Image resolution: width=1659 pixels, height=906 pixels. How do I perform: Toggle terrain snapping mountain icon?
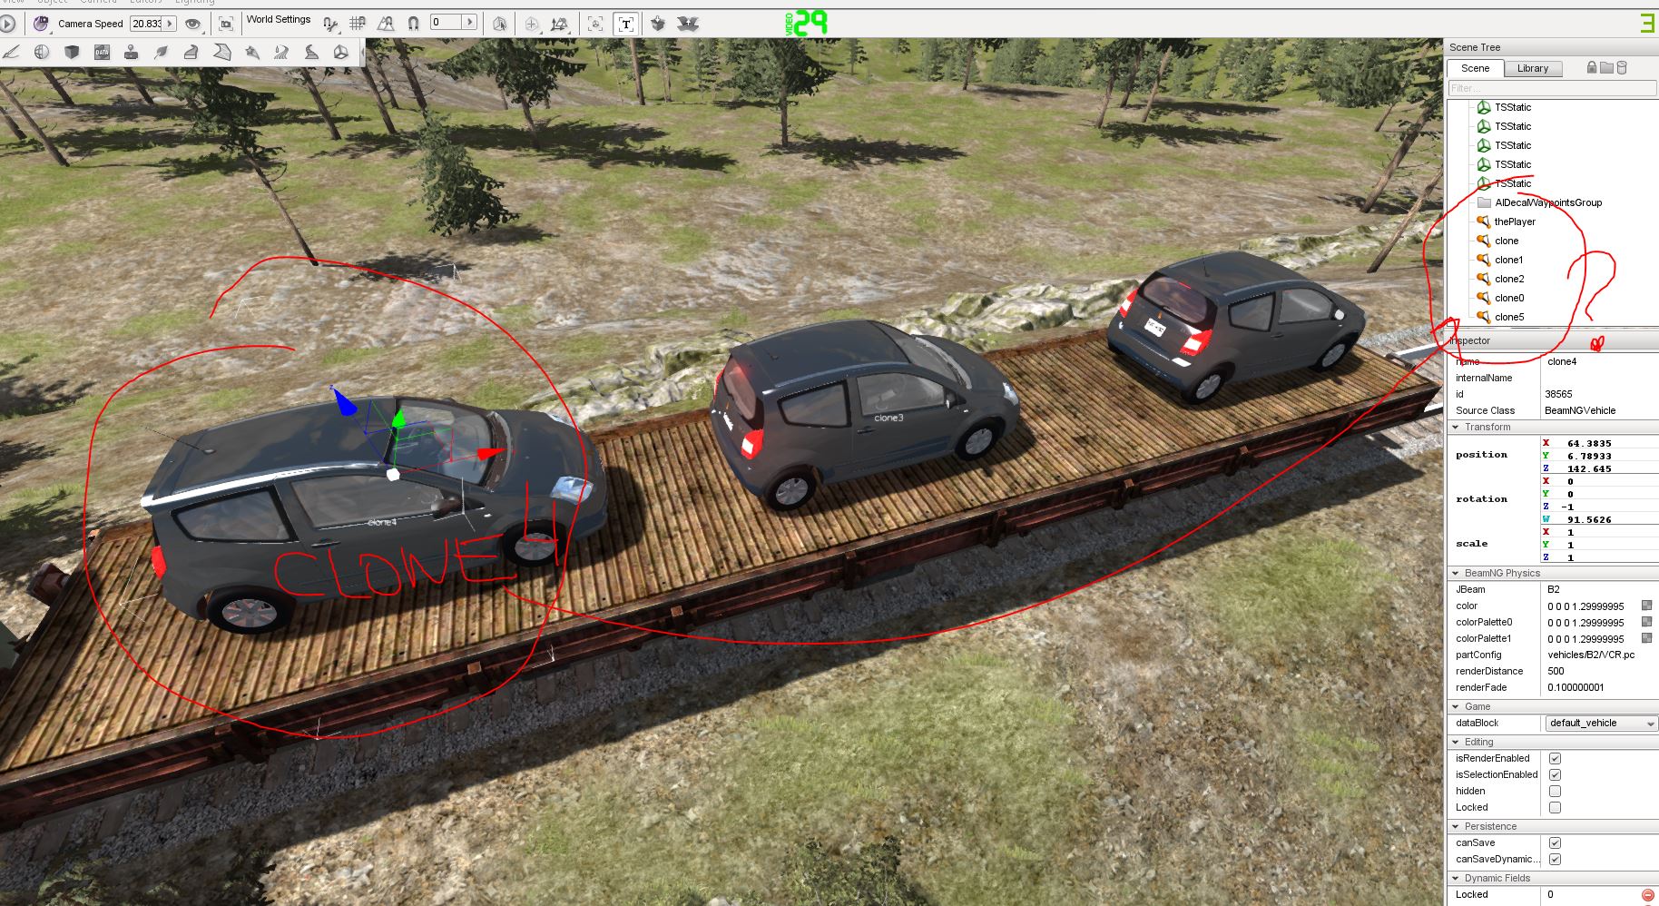[386, 24]
